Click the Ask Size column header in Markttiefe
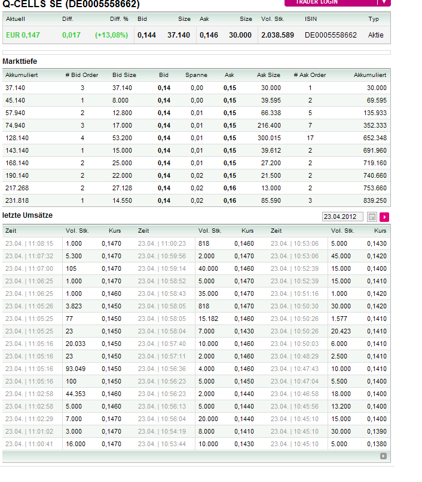The image size is (422, 482). click(268, 75)
